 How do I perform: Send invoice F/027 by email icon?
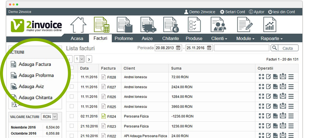coord(283,87)
